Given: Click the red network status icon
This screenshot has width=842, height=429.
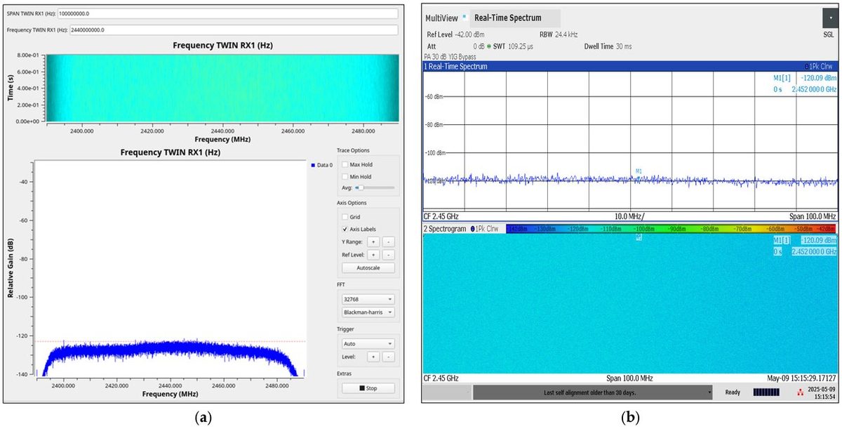Looking at the screenshot, I should click(801, 392).
